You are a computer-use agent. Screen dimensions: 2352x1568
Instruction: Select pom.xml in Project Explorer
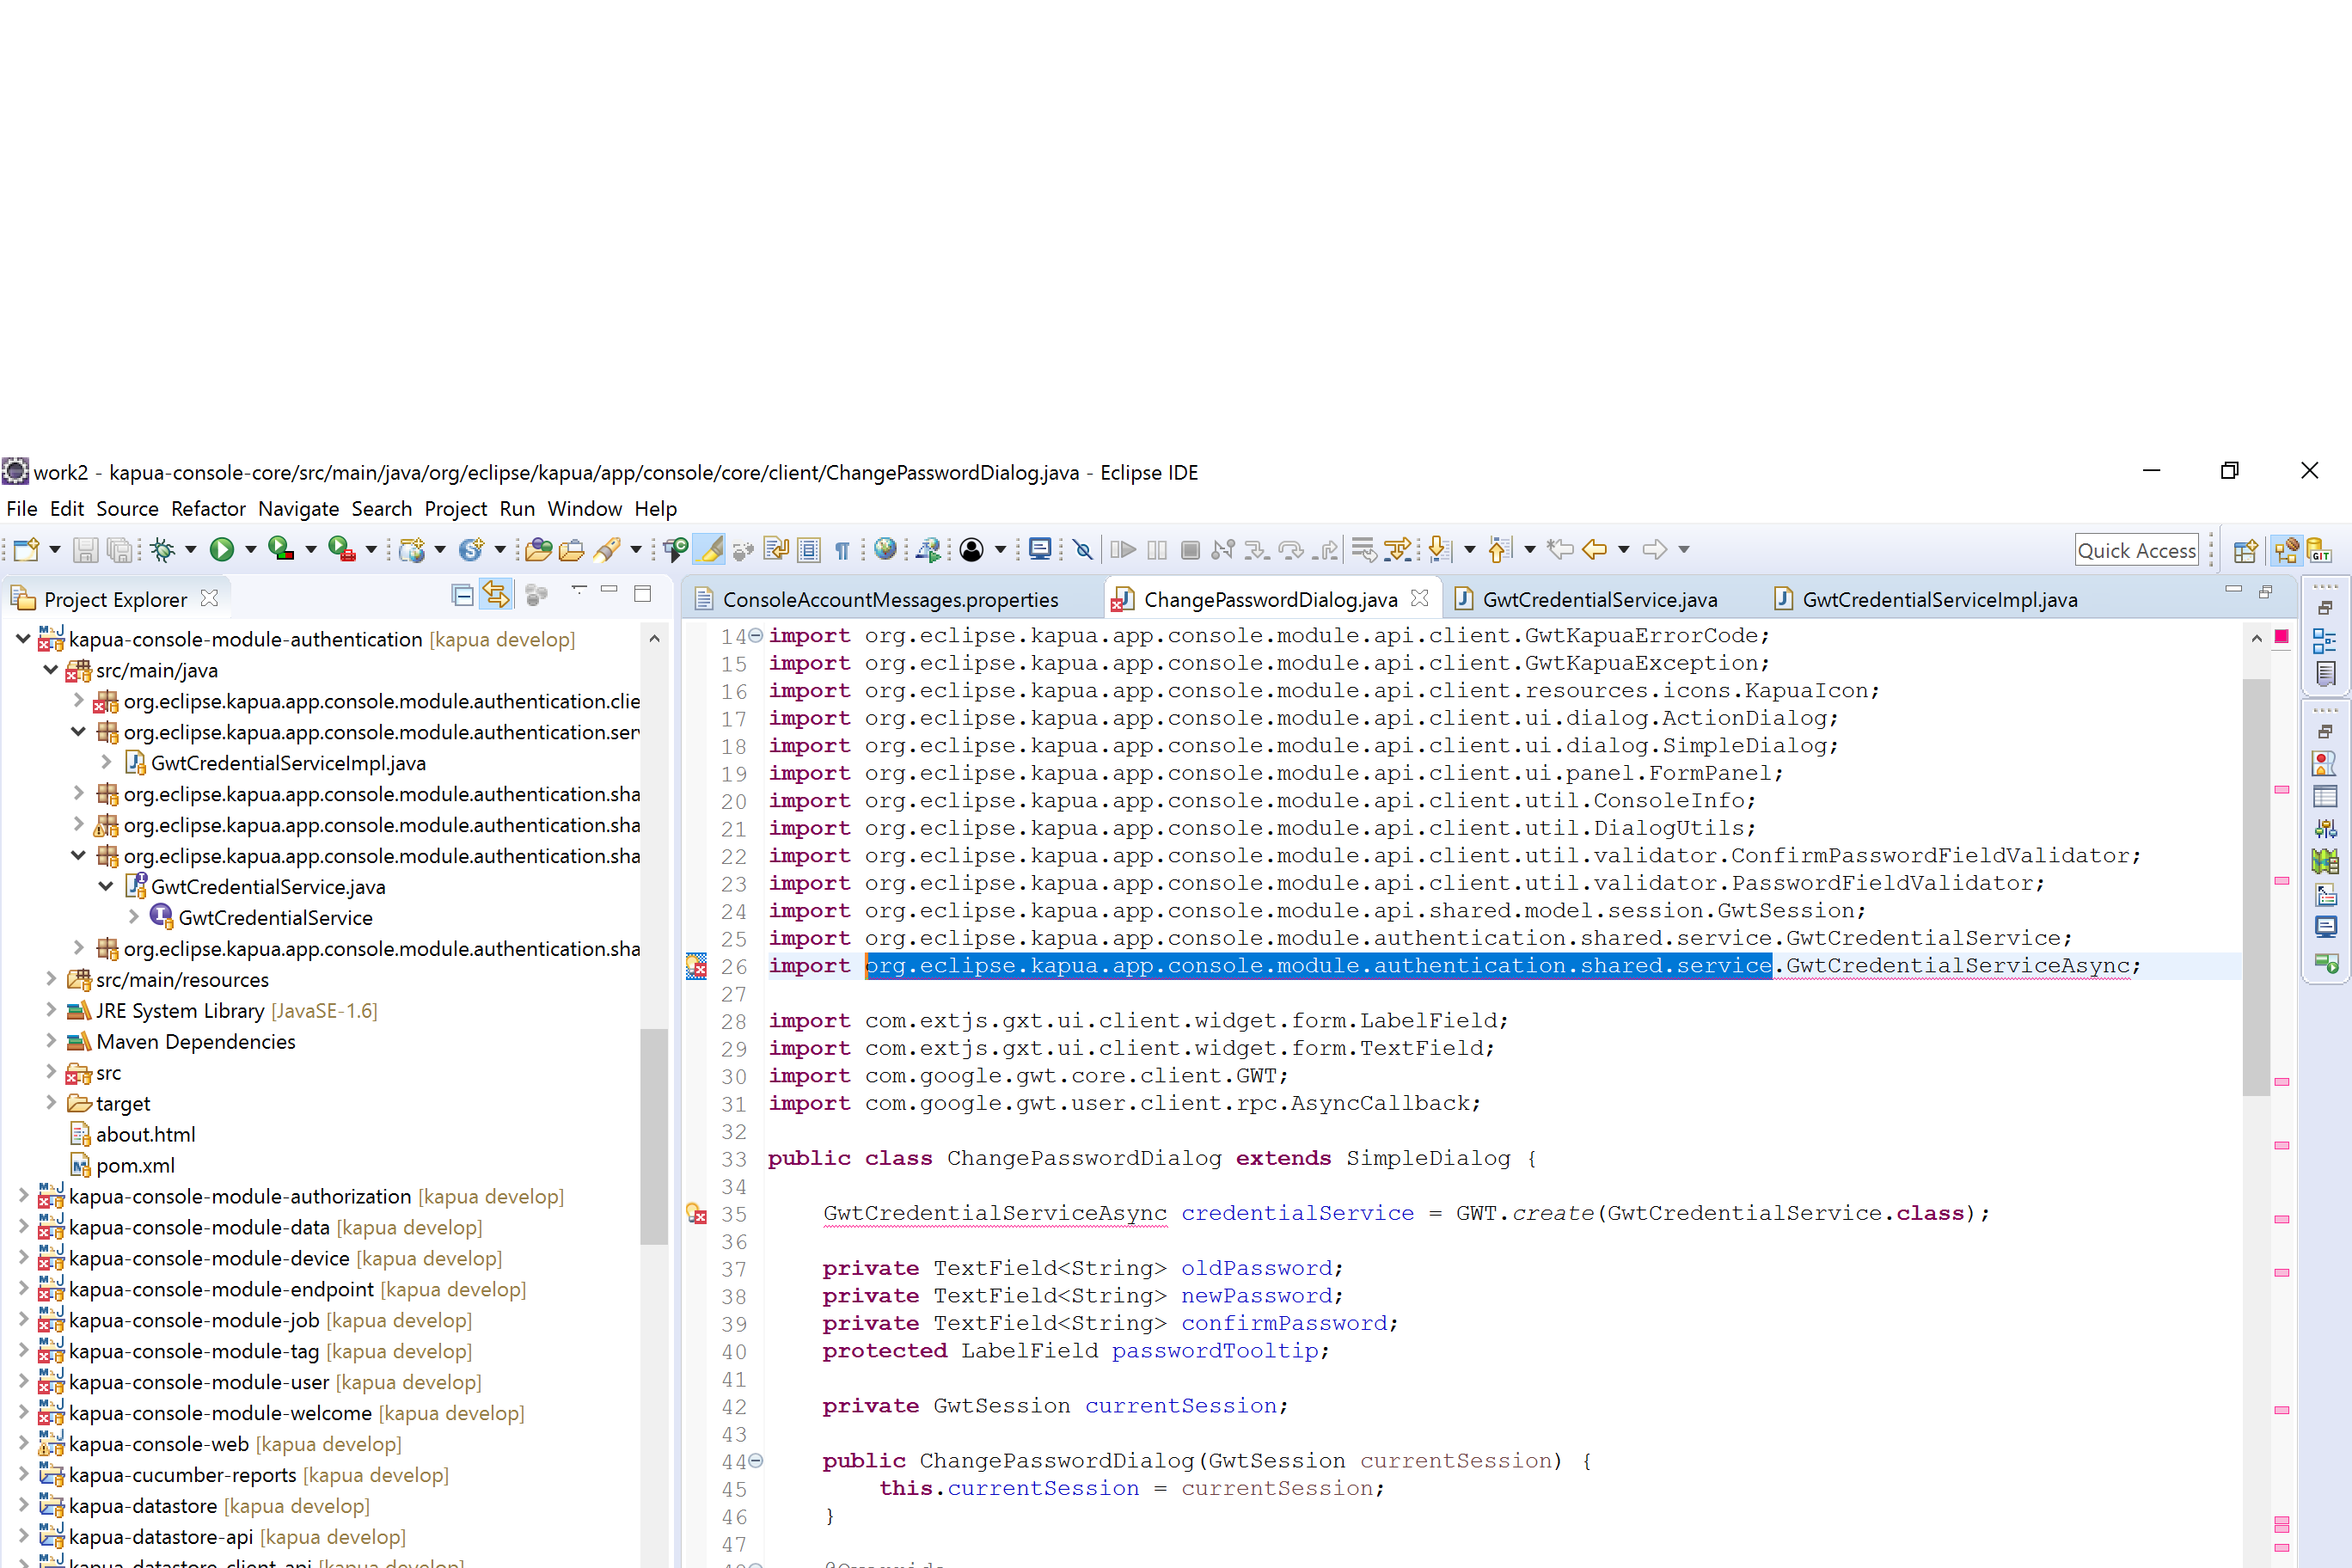coord(135,1165)
